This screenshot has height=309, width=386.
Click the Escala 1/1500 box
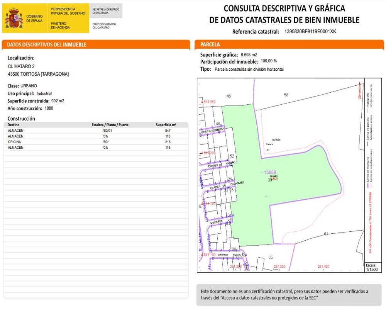[x=371, y=267]
